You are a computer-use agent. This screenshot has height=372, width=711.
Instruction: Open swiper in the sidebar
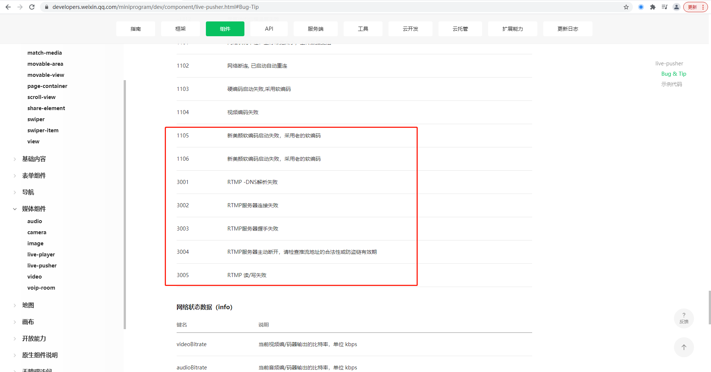pos(36,119)
